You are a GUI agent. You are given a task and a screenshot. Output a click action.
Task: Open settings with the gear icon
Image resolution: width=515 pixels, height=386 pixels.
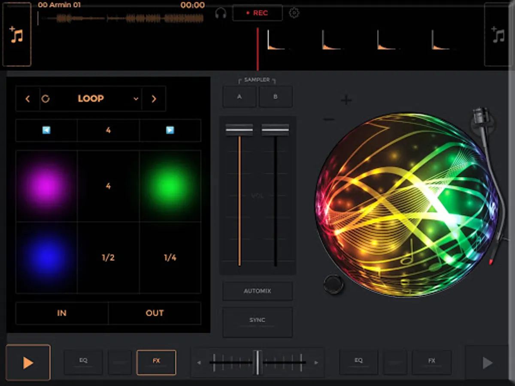(x=294, y=13)
